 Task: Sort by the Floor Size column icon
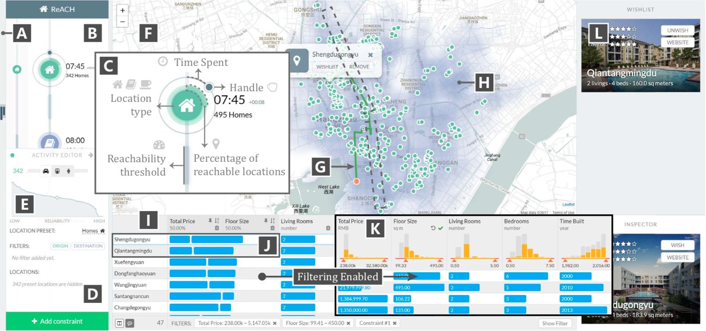273,221
